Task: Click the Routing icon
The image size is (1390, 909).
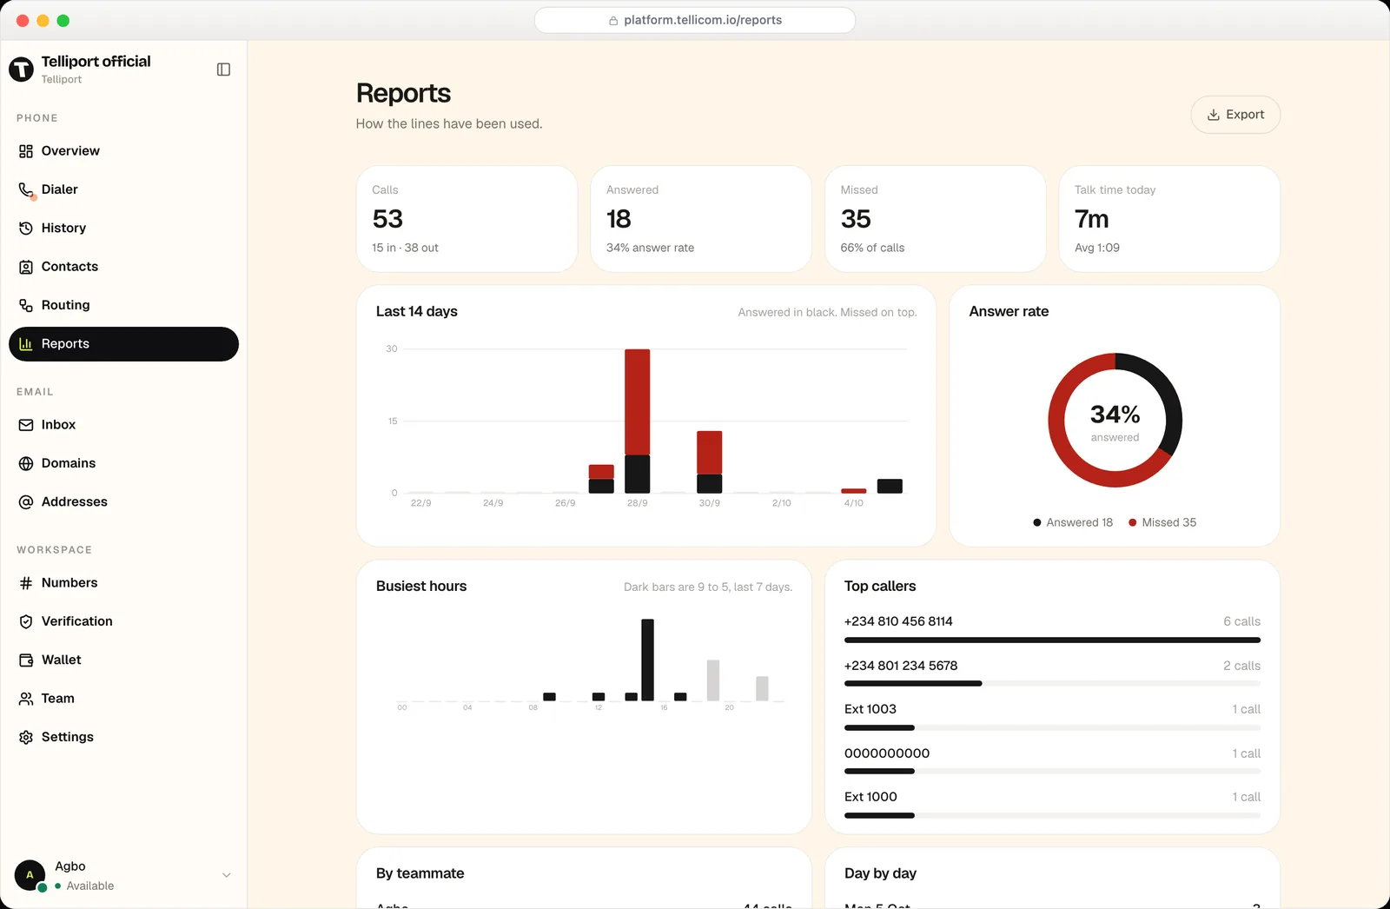Action: click(26, 305)
